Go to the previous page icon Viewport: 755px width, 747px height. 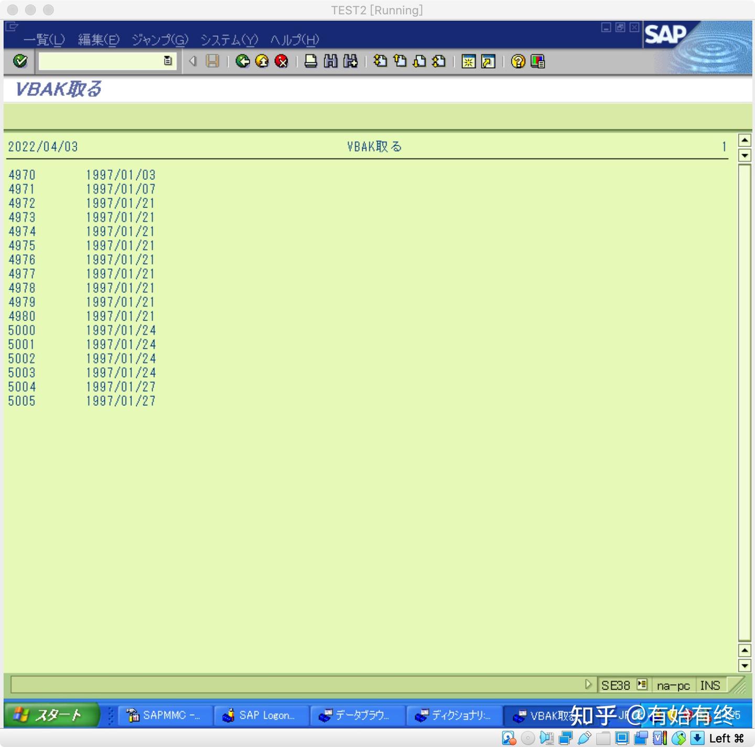pyautogui.click(x=400, y=61)
